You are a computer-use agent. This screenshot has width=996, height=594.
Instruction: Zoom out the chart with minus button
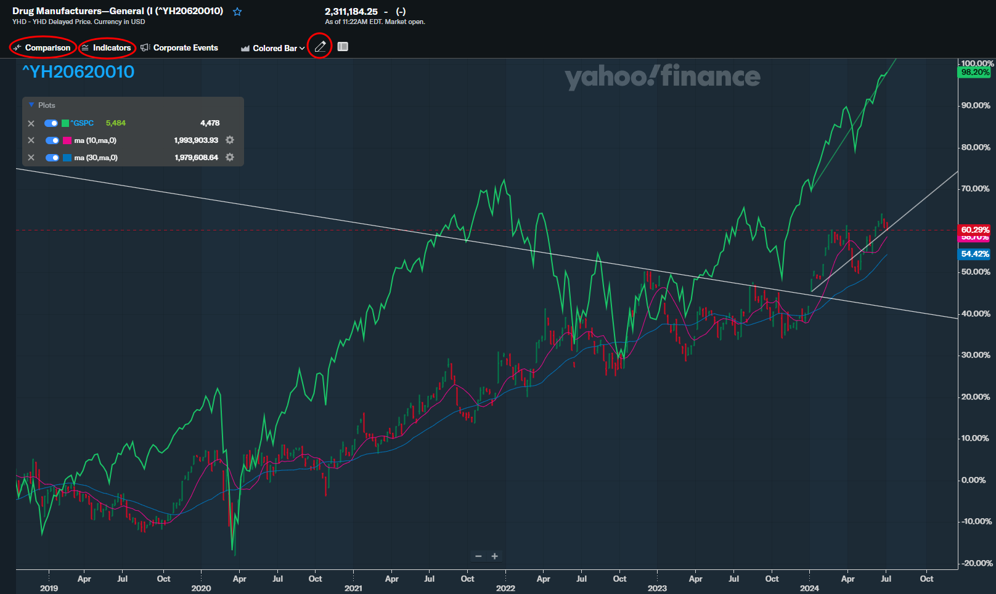[x=478, y=556]
